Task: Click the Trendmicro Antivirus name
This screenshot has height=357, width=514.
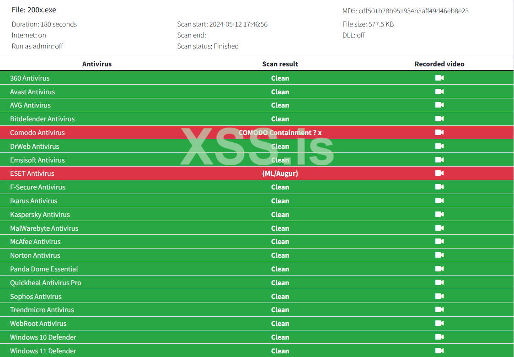Action: click(42, 310)
